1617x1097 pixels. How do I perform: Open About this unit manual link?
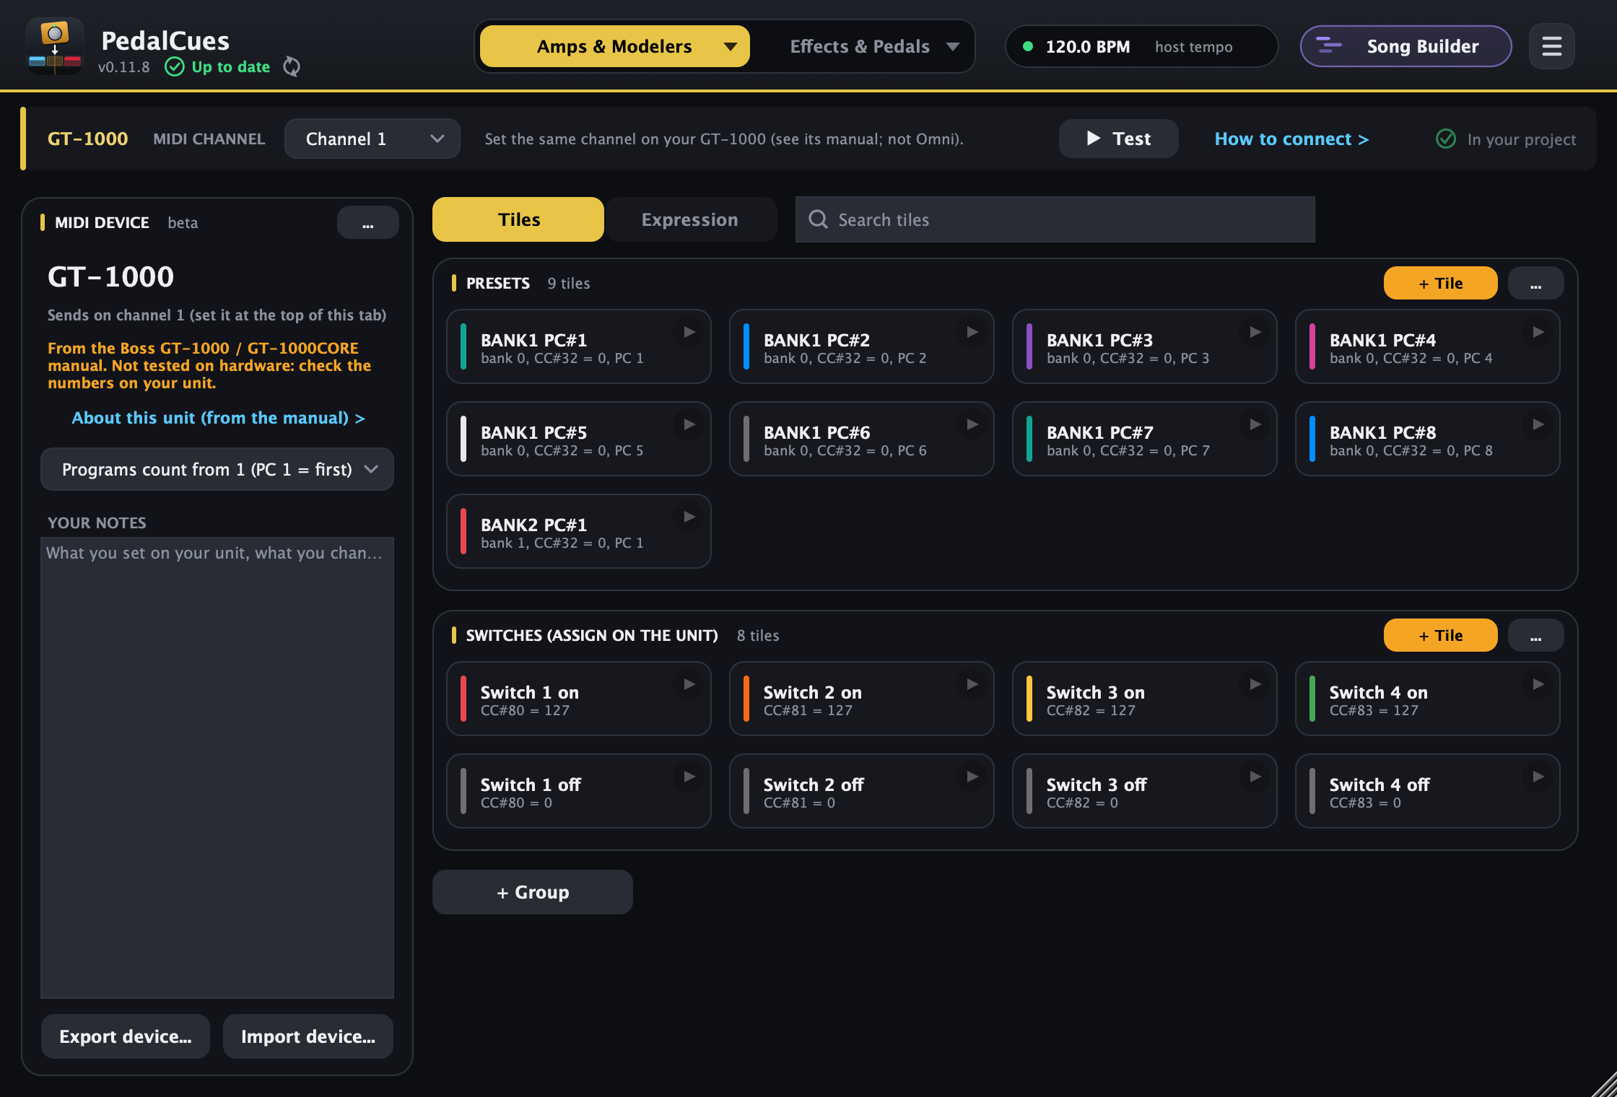(218, 418)
